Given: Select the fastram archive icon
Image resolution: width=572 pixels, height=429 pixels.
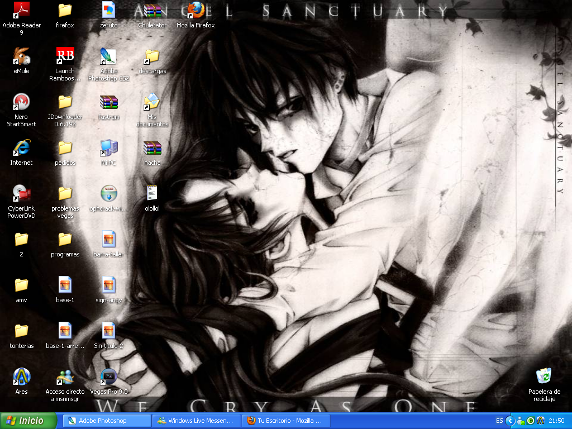Looking at the screenshot, I should 109,102.
